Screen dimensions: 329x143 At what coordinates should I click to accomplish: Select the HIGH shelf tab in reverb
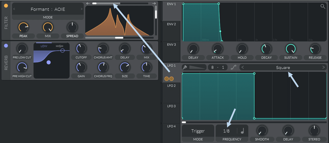coord(59,46)
